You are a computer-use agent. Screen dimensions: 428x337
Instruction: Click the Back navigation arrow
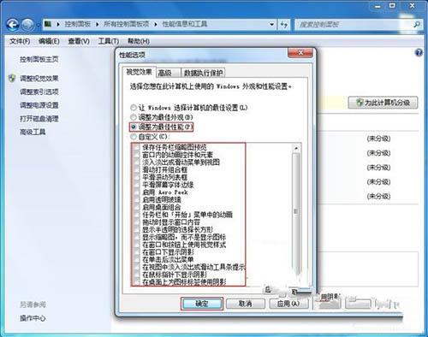[13, 25]
